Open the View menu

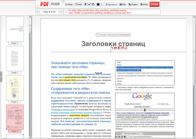(69, 4)
